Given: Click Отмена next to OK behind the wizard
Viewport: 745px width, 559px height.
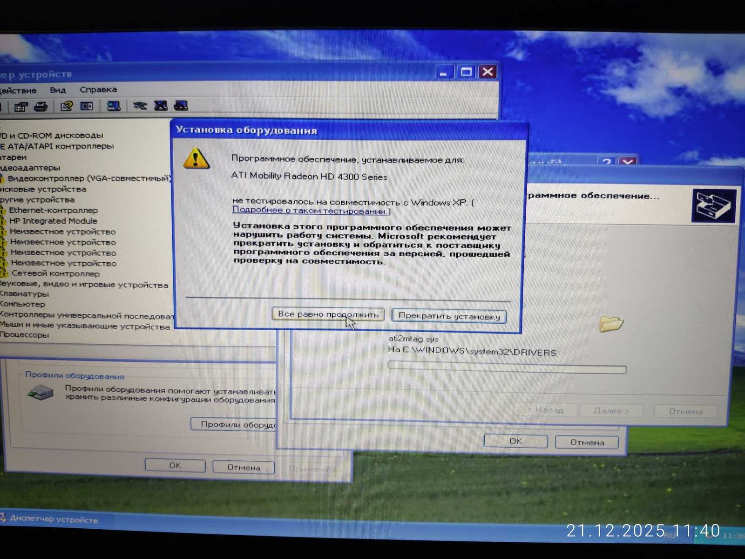Looking at the screenshot, I should pos(587,442).
